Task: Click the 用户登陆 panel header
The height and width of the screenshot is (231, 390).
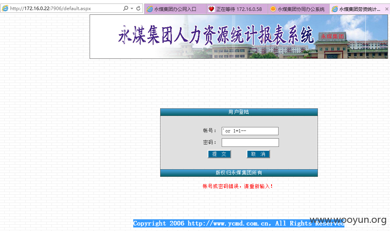Action: point(239,112)
